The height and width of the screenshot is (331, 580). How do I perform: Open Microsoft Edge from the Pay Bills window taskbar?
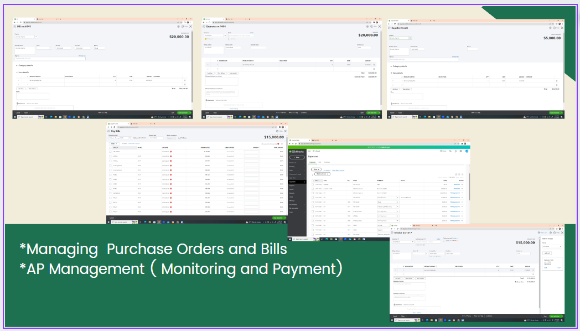tap(144, 222)
